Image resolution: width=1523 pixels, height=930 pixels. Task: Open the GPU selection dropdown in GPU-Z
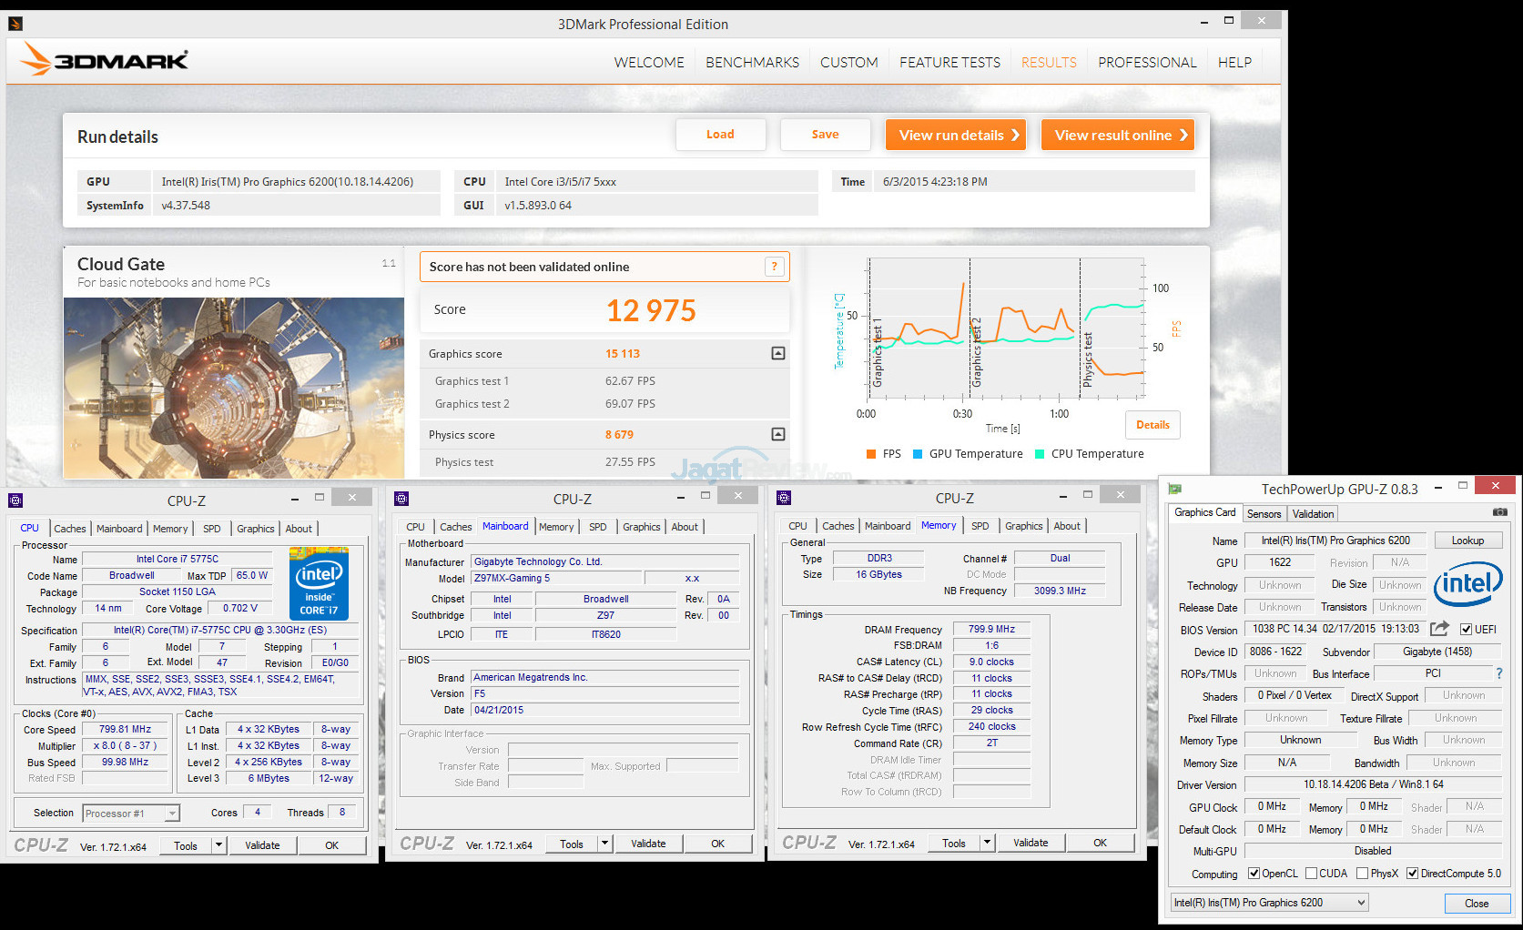(1269, 903)
